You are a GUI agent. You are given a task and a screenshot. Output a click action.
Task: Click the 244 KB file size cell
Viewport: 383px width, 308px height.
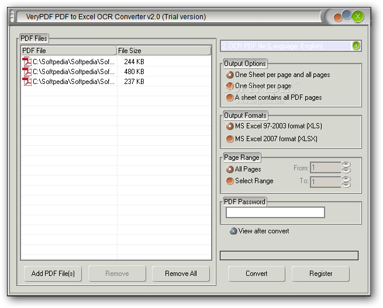click(134, 62)
